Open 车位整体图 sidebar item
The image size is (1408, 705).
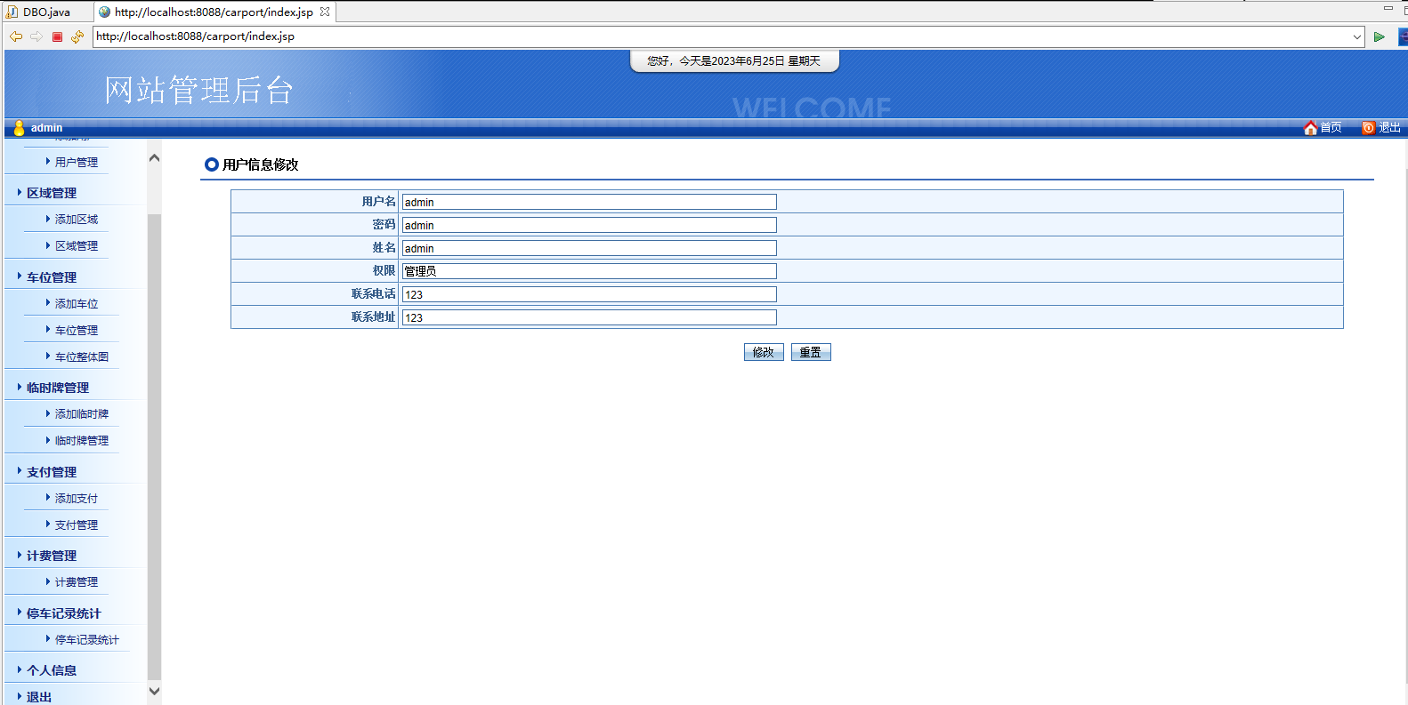click(x=82, y=357)
